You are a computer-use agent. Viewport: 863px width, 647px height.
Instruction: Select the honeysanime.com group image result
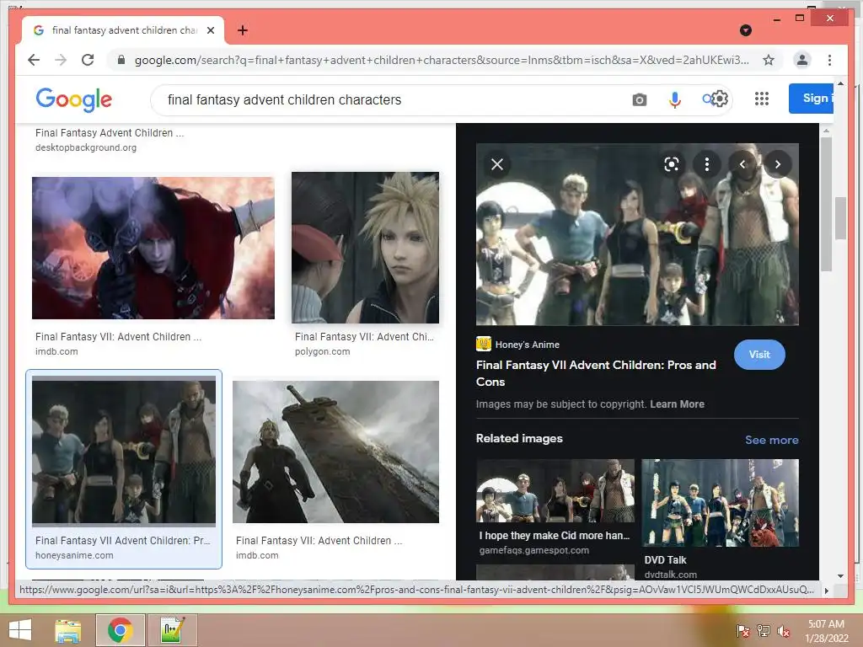click(124, 452)
